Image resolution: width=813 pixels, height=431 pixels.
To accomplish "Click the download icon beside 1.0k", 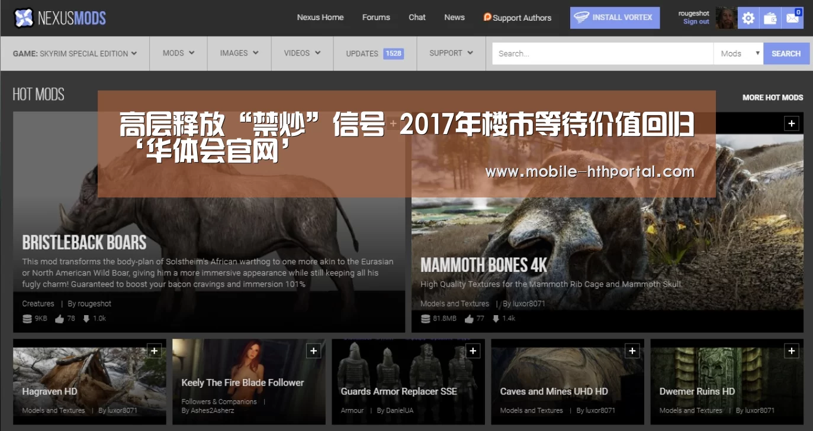I will [x=86, y=319].
